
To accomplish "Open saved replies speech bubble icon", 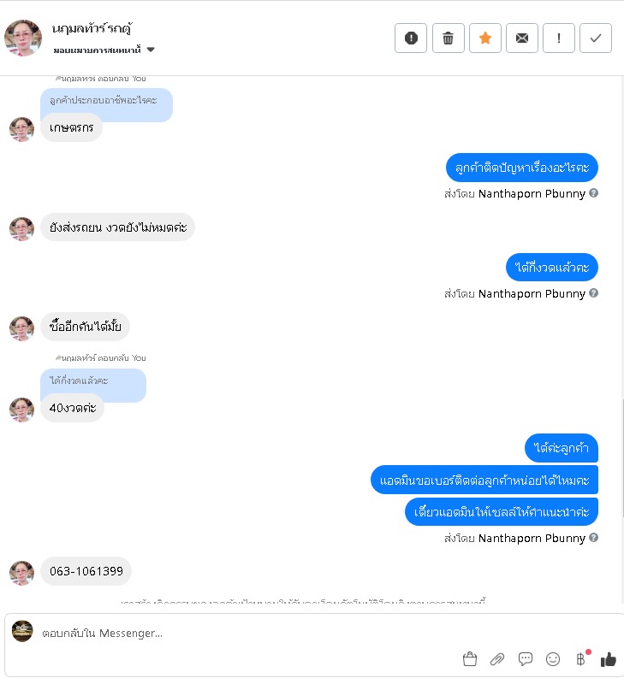I will point(526,659).
